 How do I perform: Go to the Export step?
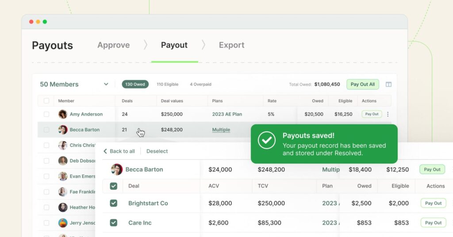click(x=232, y=45)
